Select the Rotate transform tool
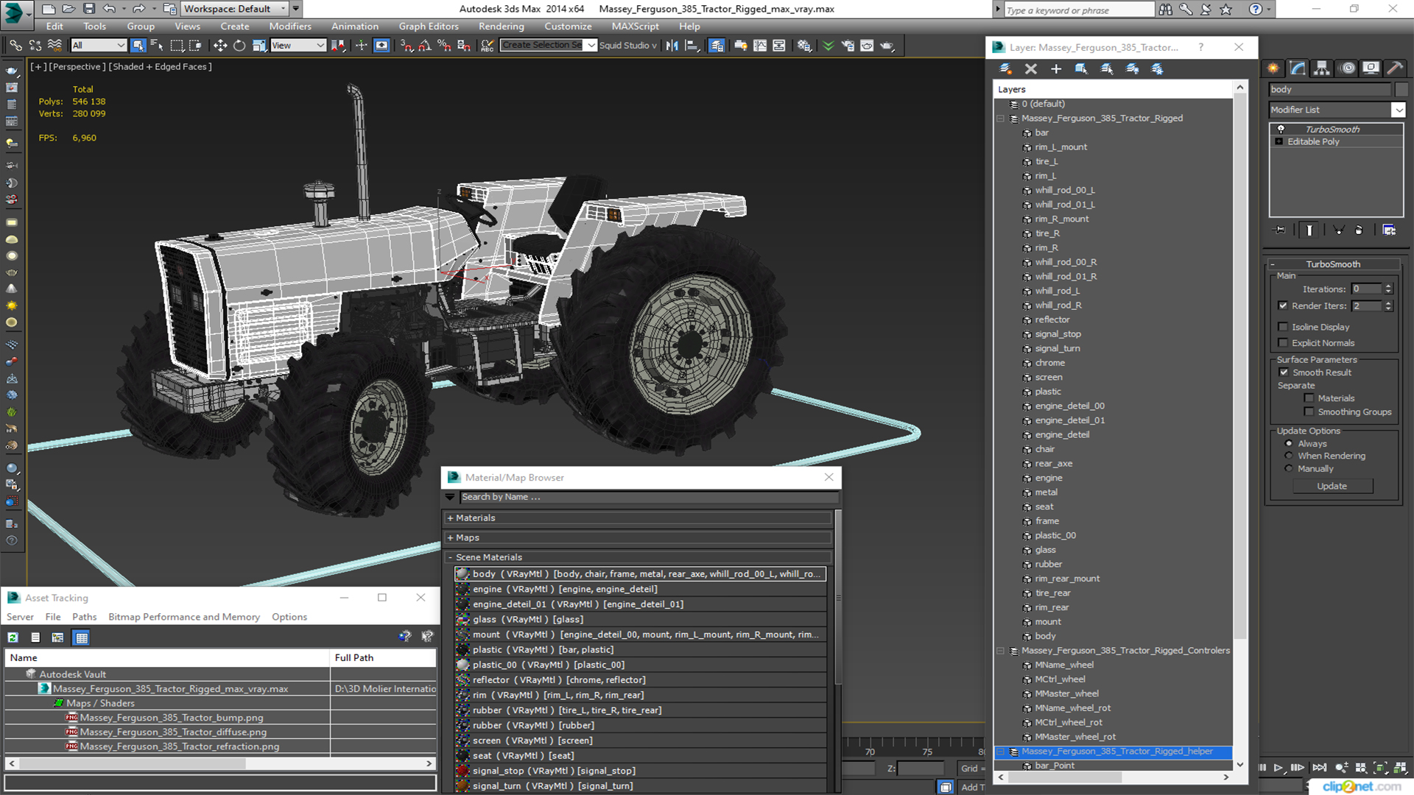The width and height of the screenshot is (1414, 795). pos(239,46)
